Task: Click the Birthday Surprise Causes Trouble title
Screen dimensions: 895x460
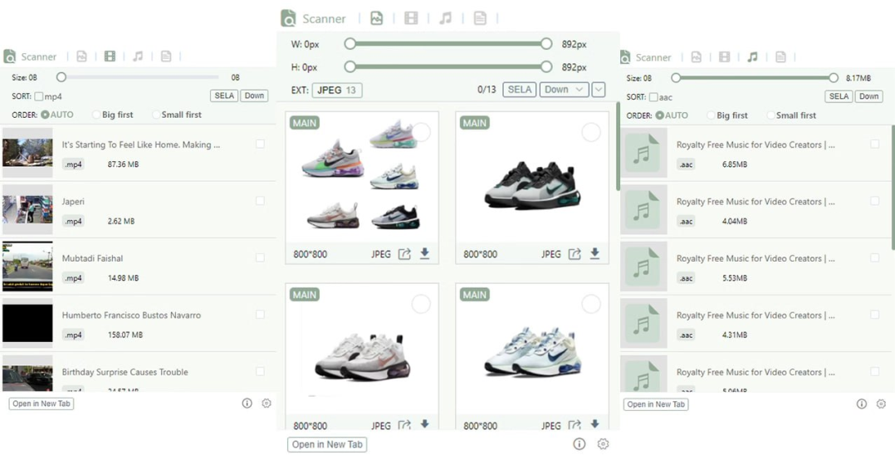Action: point(125,372)
